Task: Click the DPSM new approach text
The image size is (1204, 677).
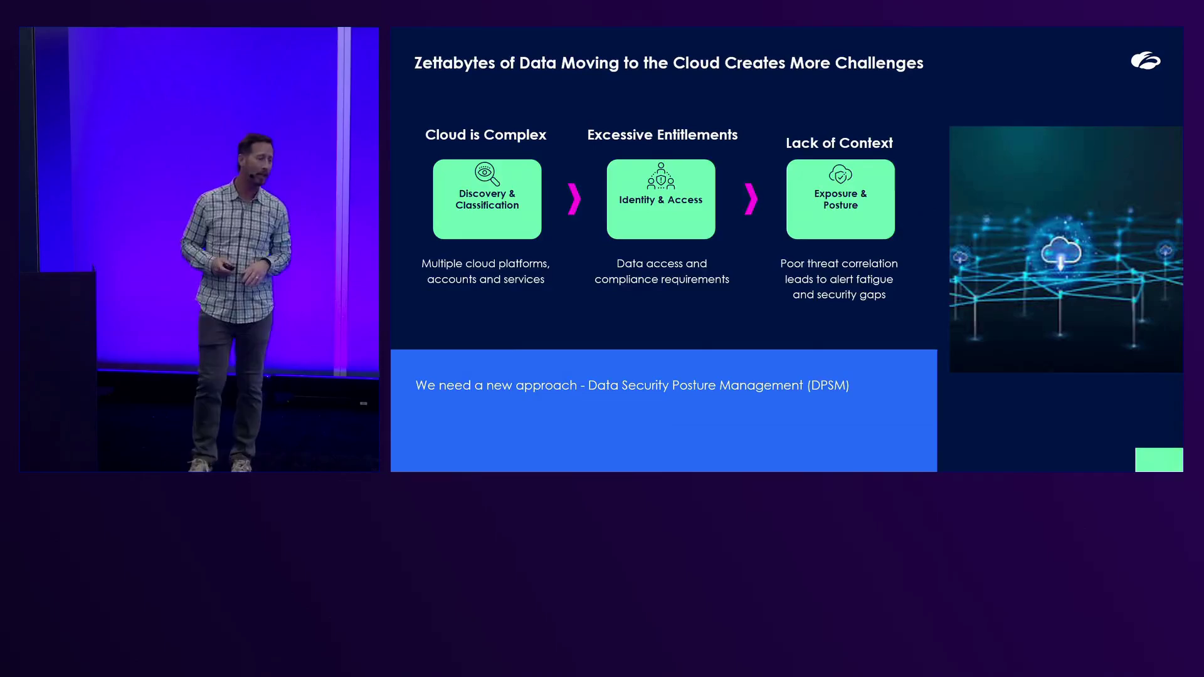Action: 632,385
